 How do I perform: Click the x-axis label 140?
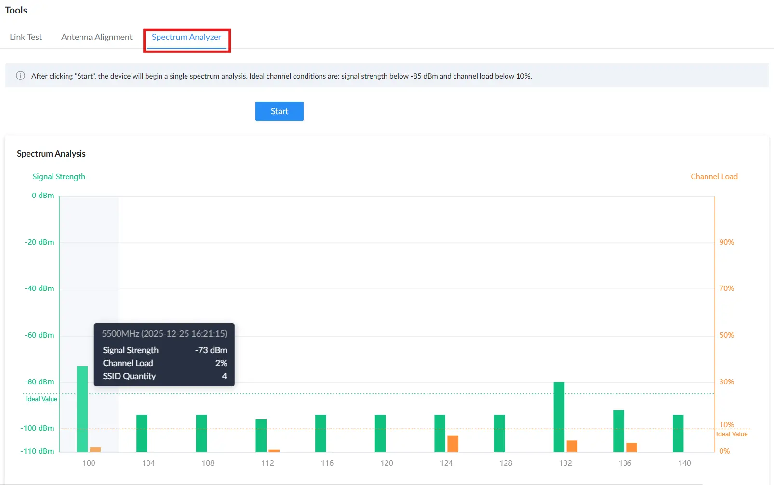tap(685, 463)
